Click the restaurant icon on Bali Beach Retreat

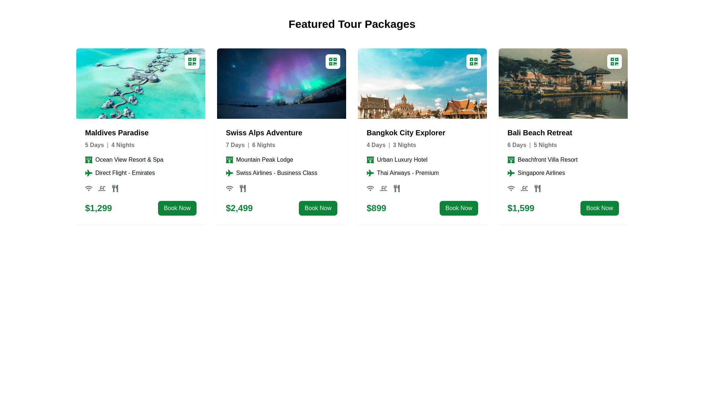coord(538,188)
